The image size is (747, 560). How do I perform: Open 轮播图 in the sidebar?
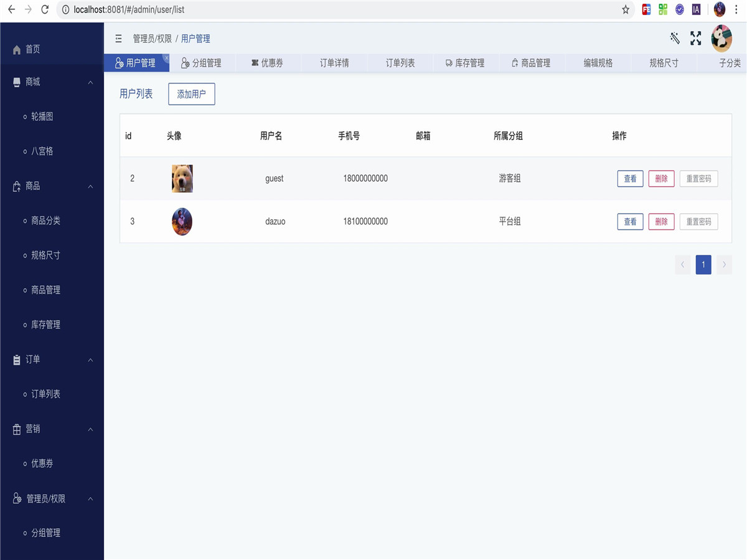point(42,116)
